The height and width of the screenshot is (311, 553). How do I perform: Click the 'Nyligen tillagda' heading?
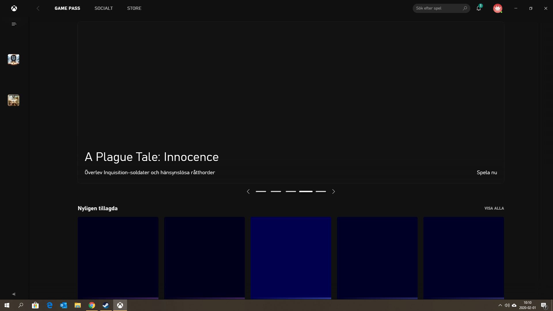98,208
